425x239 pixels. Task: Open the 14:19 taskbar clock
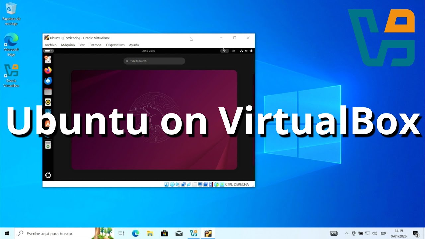(399, 233)
